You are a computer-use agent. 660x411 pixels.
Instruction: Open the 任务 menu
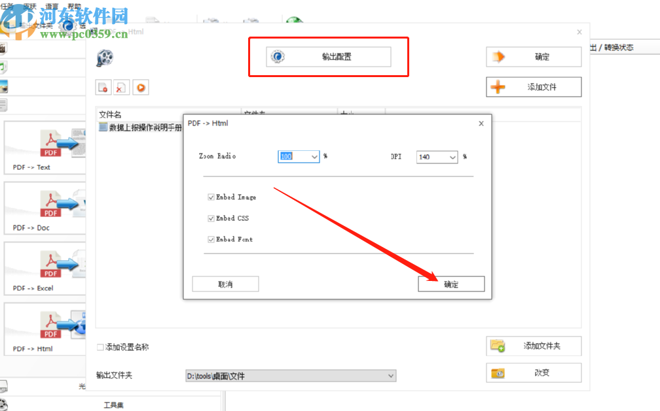(x=7, y=7)
